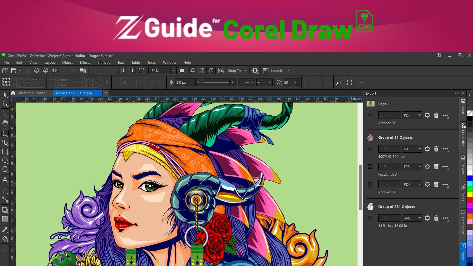The width and height of the screenshot is (473, 266).
Task: Select the Color Eyedropper tool
Action: 5,229
